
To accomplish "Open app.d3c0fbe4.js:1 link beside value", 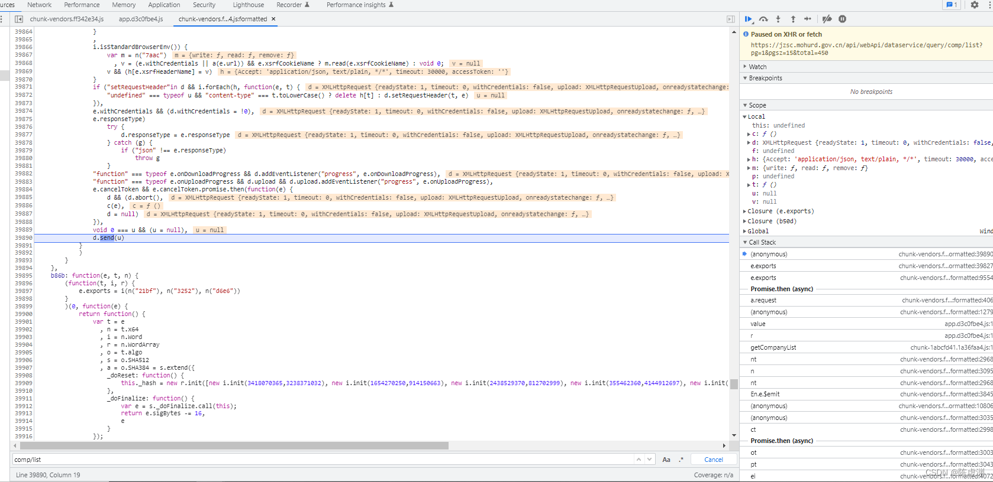I will (969, 324).
